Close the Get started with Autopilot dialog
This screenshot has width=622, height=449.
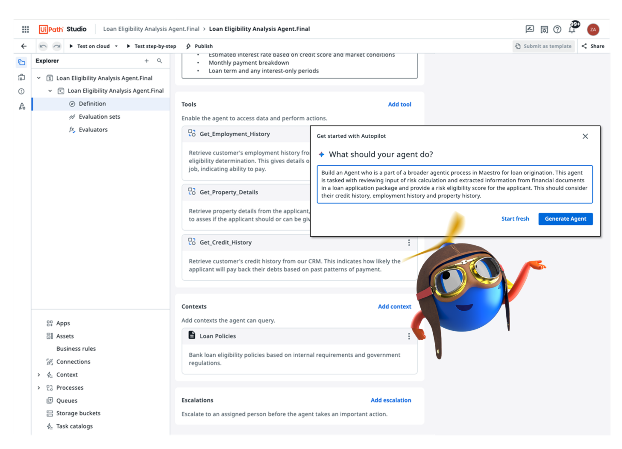[x=585, y=136]
